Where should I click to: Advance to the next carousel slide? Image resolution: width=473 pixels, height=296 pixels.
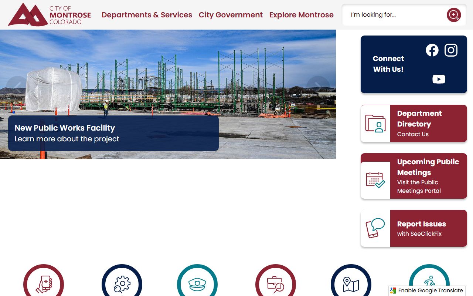tap(318, 87)
